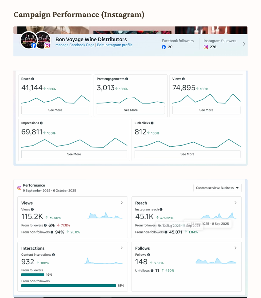Click the Facebook icon beside follower count 20
This screenshot has width=261, height=298.
click(164, 47)
